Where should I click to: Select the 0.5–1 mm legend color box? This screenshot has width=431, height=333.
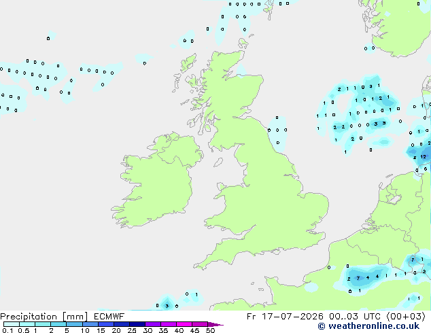27,324
